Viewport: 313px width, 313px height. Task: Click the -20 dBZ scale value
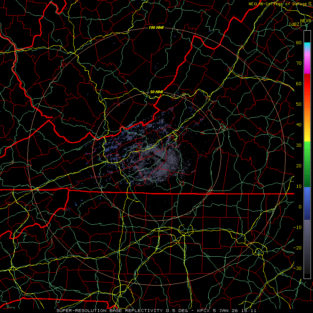(297, 248)
